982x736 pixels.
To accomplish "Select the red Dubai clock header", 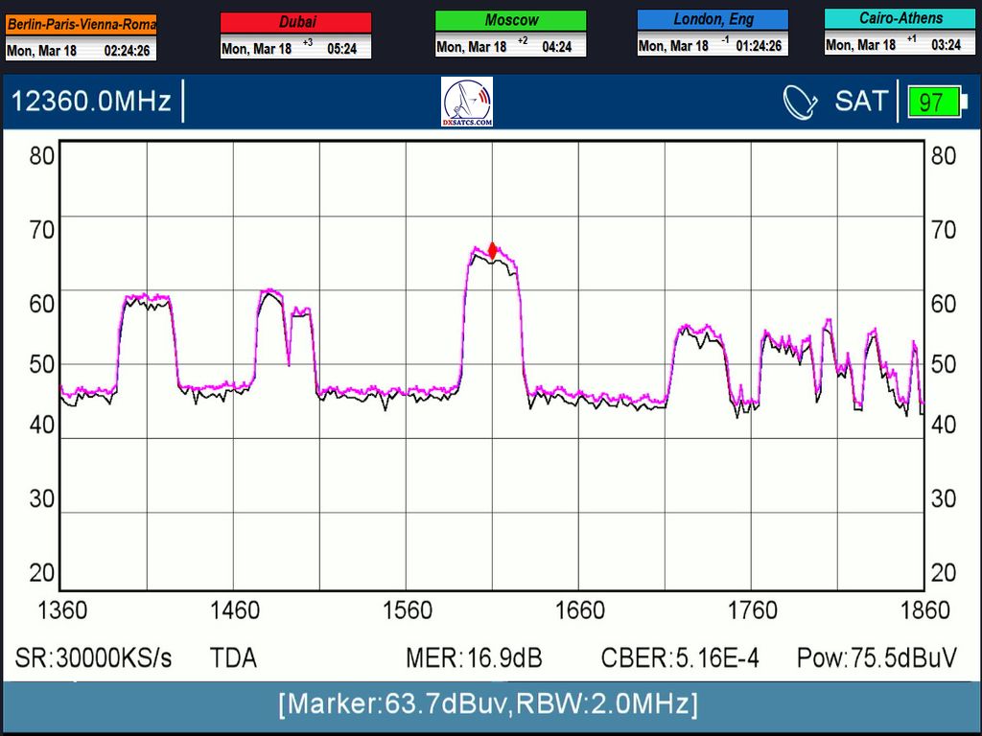I will (x=296, y=22).
